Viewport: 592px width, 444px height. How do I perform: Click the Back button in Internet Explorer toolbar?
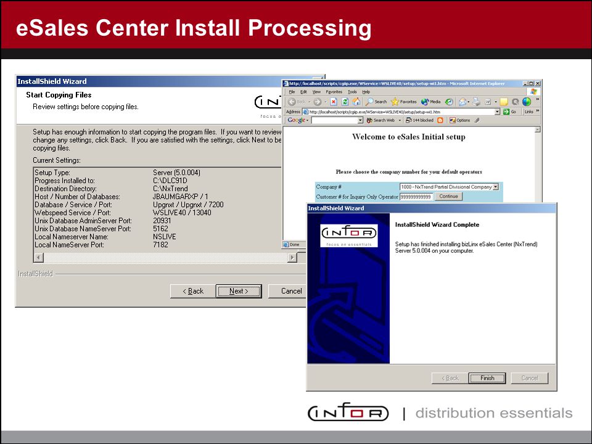(x=296, y=102)
